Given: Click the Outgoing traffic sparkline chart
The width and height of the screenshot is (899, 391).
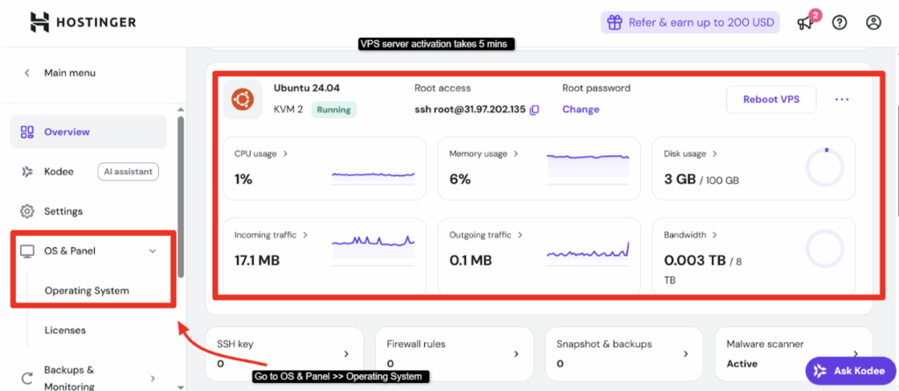Looking at the screenshot, I should (588, 253).
